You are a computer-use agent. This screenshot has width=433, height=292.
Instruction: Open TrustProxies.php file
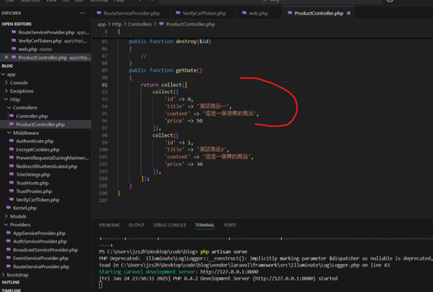34,191
